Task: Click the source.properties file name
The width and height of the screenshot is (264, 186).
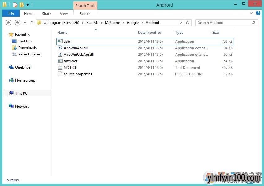Action: tap(78, 74)
